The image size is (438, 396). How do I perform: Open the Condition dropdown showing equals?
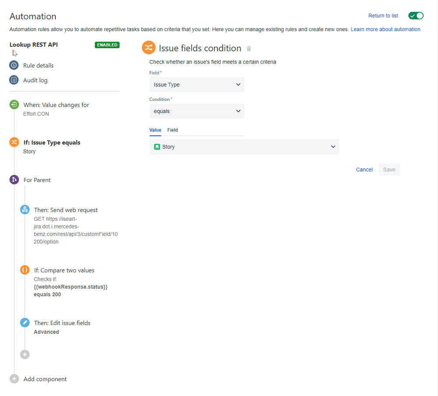(197, 111)
